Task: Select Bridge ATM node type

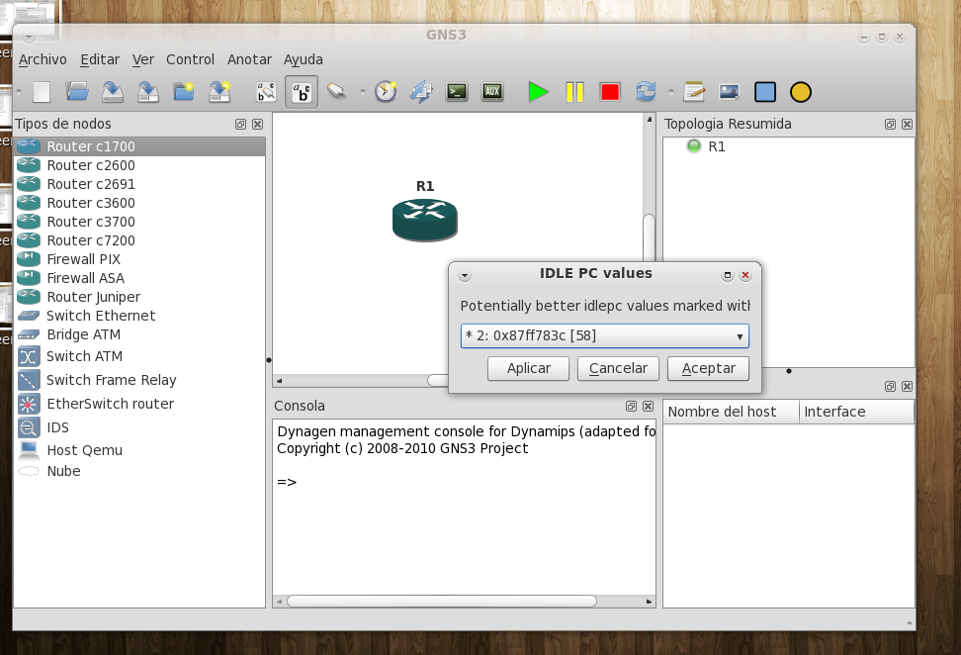Action: pos(139,334)
